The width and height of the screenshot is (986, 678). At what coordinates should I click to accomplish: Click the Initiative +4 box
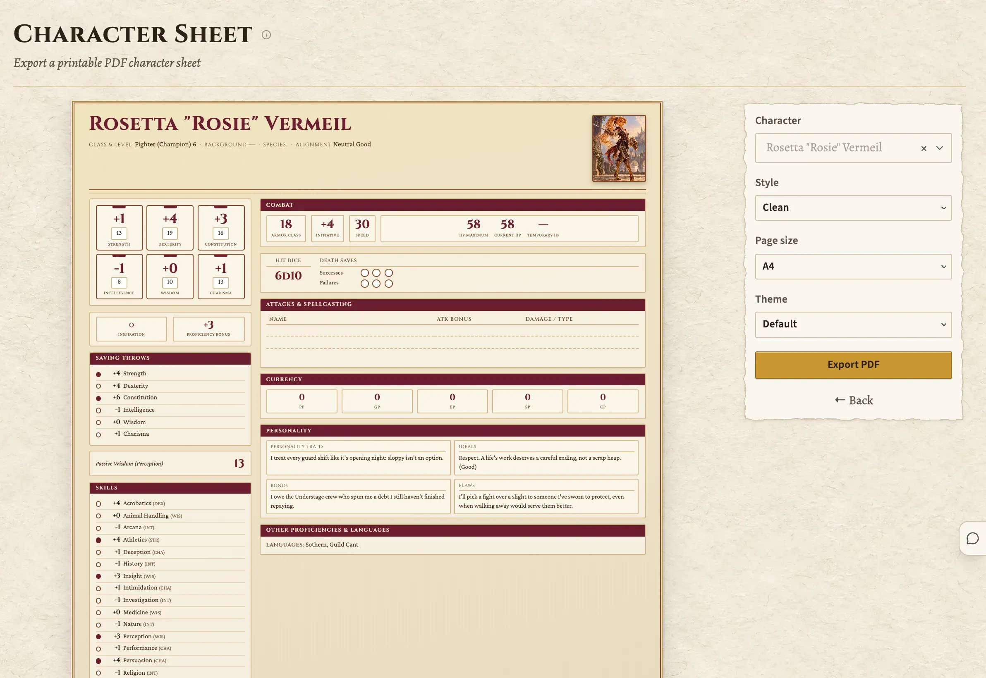327,229
